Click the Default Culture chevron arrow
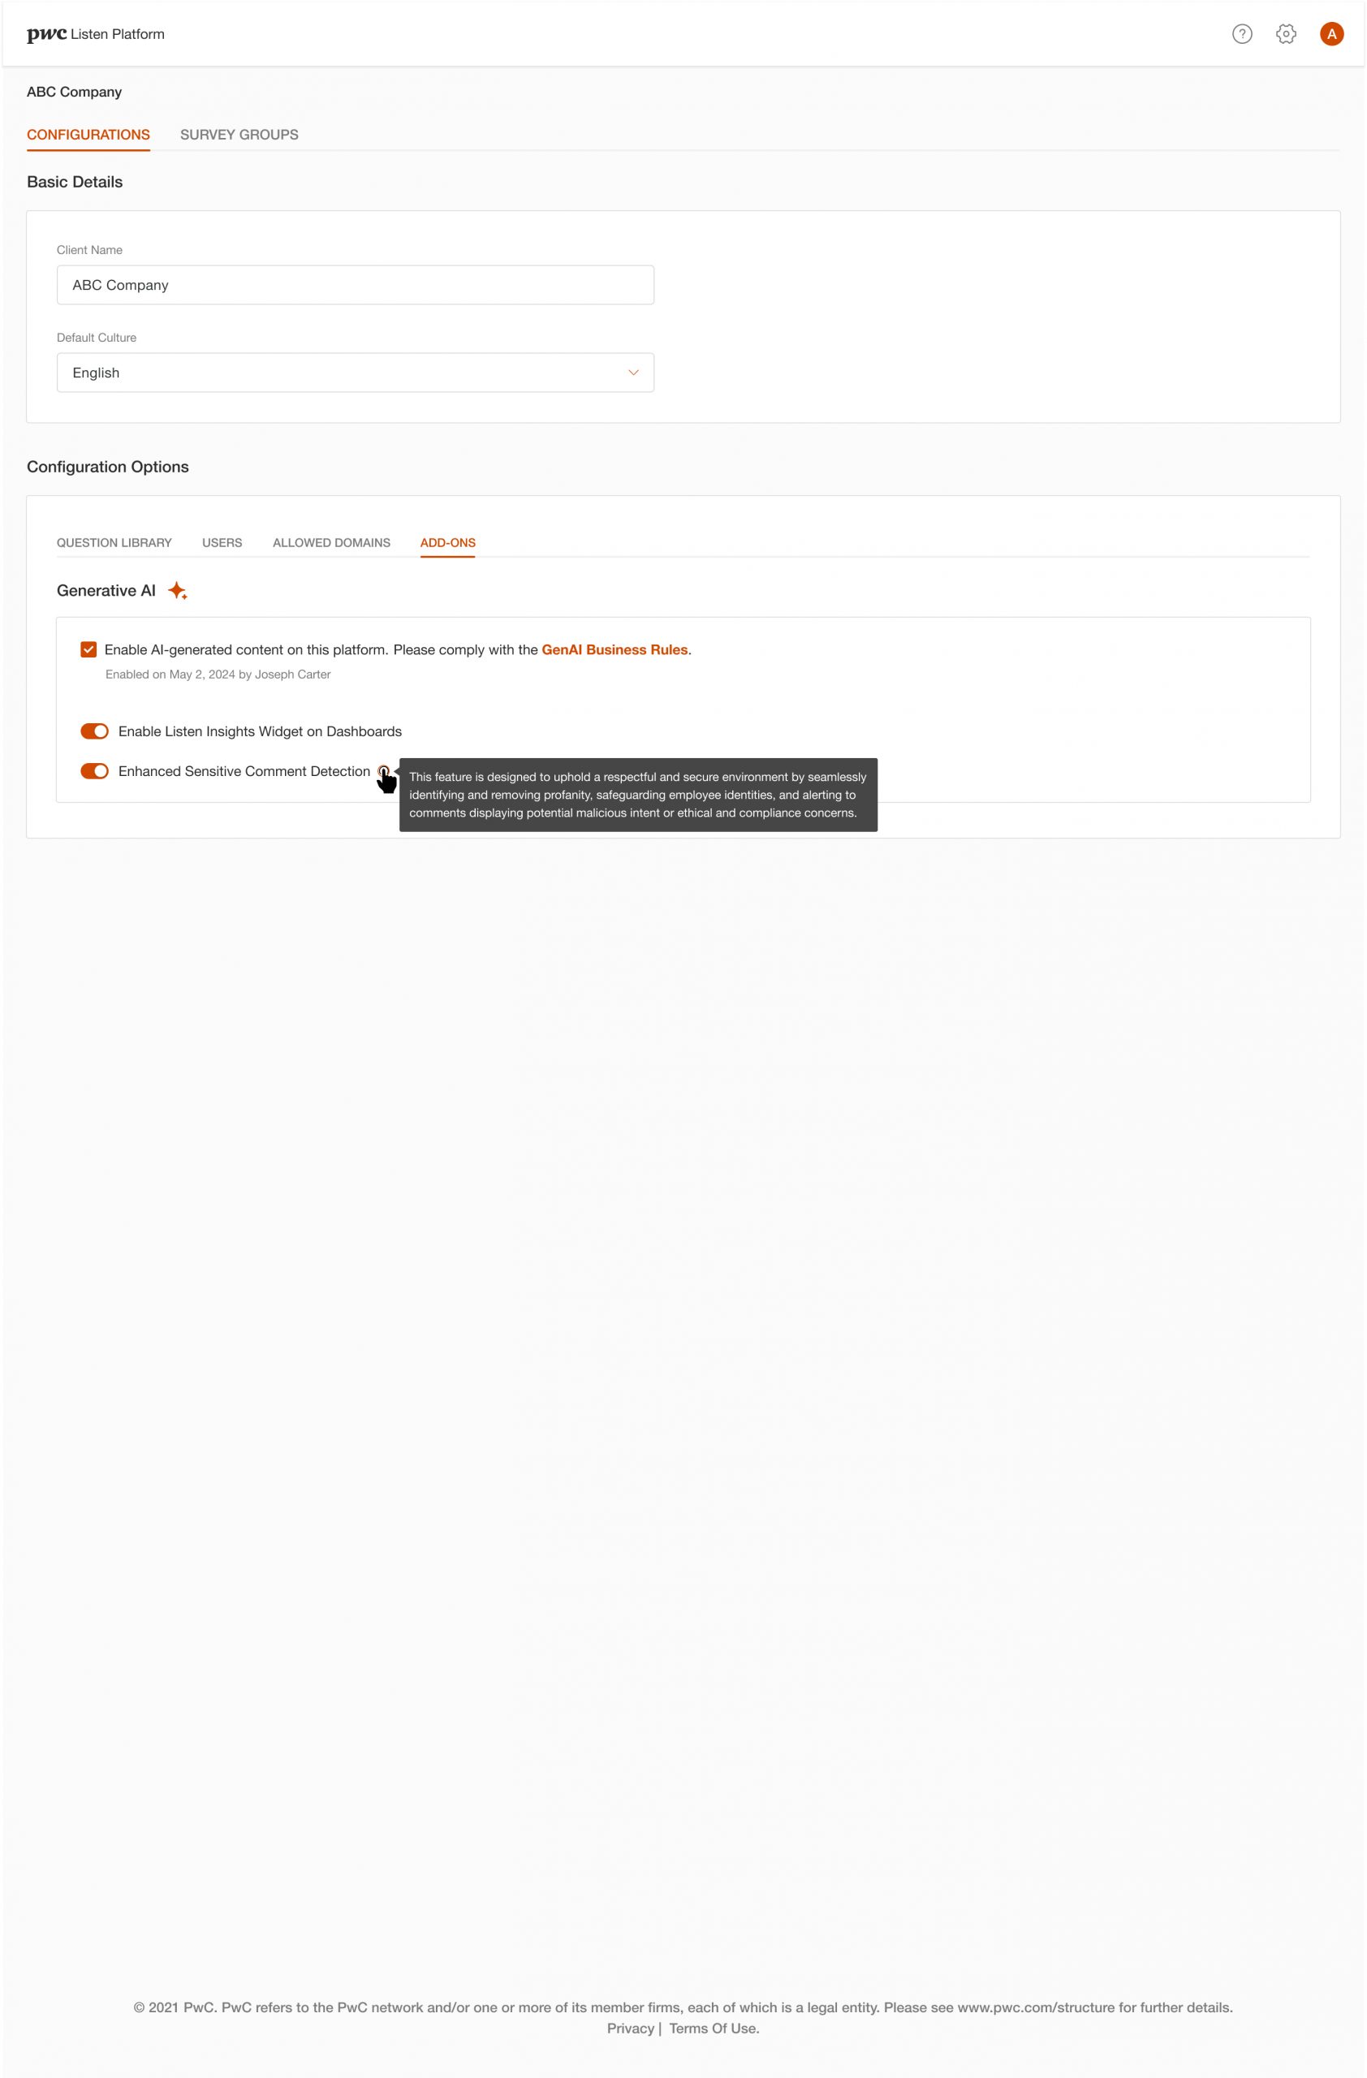1367x2078 pixels. (x=633, y=373)
